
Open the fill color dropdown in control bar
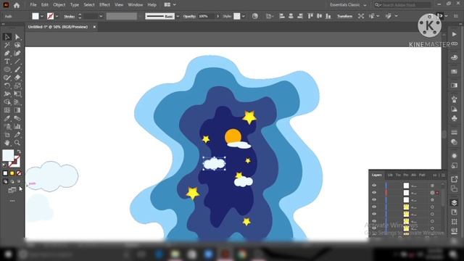[x=42, y=16]
